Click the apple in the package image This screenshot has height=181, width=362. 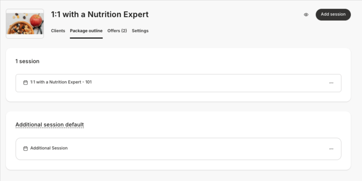[36, 21]
